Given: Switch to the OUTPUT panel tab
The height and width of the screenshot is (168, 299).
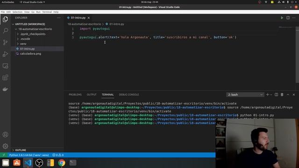Looking at the screenshot, I should coord(92,95).
